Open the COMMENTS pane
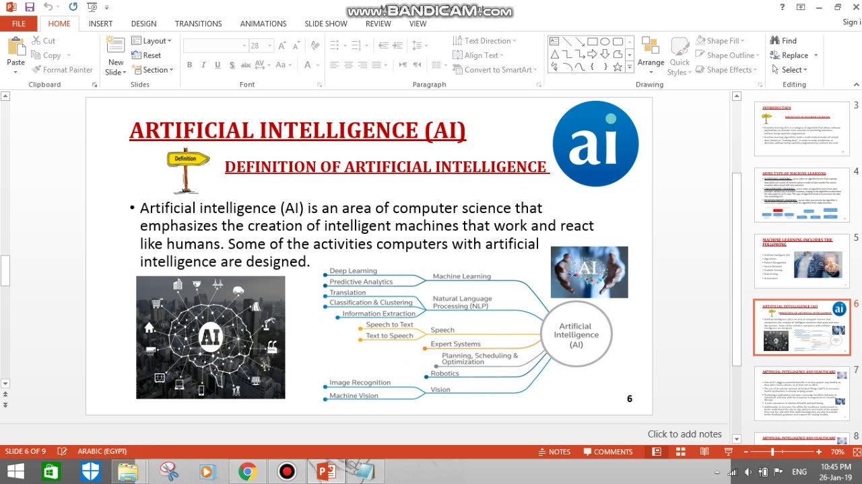 (607, 452)
